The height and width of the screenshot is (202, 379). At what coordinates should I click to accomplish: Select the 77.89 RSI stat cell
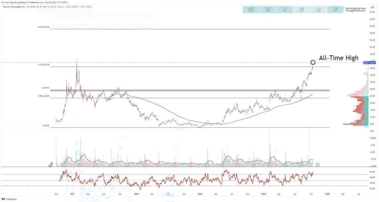click(335, 10)
